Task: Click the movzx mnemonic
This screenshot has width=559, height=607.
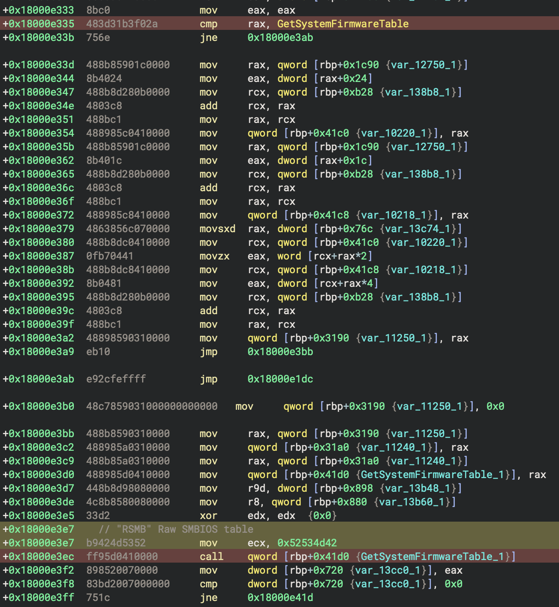Action: (214, 256)
